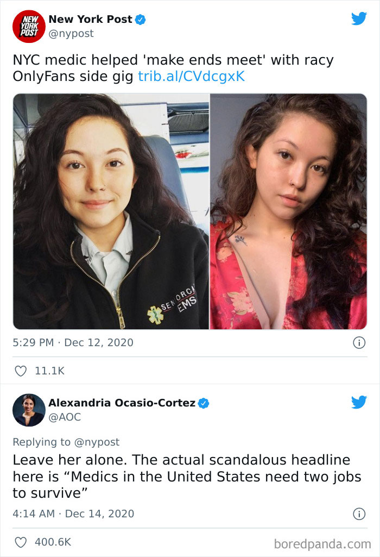Open Alexandria Ocasio-Cortez display name
This screenshot has width=380, height=557.
coord(122,403)
